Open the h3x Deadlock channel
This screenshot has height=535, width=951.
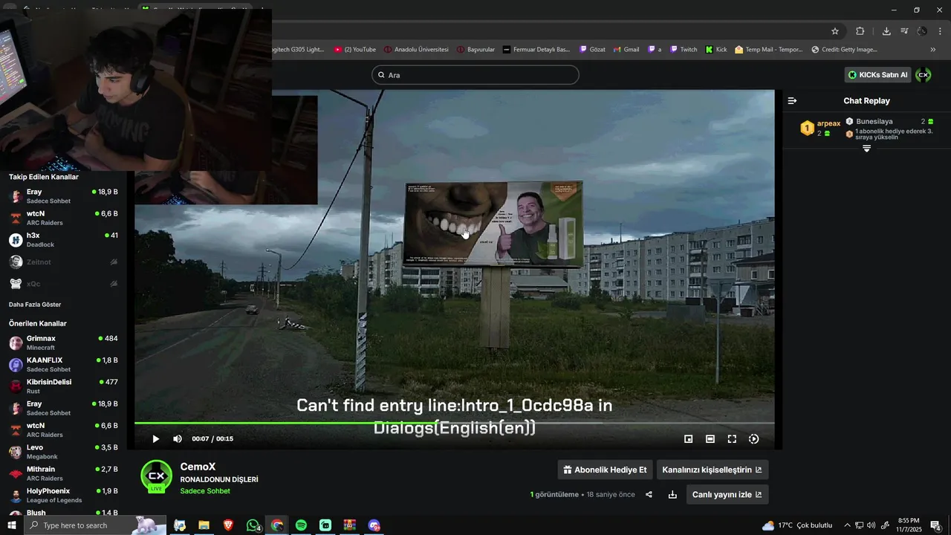(63, 240)
